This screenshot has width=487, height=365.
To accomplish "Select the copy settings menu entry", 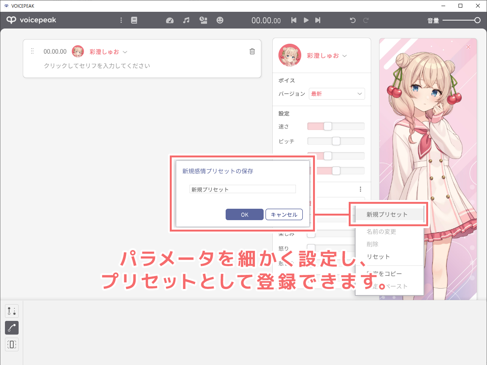I will pos(389,274).
